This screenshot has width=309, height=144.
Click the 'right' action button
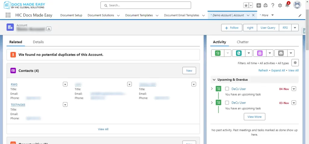point(250,28)
